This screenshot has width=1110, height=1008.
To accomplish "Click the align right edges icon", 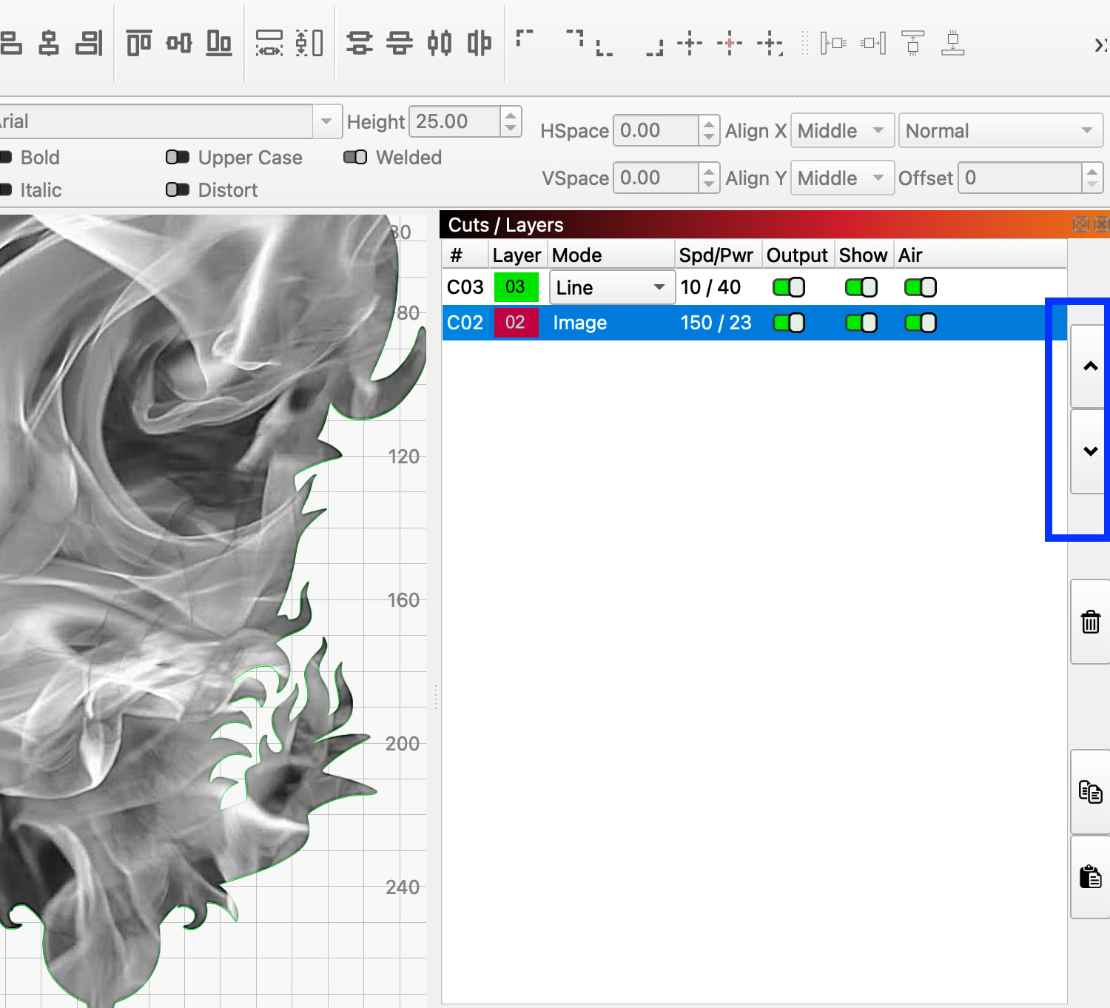I will (89, 43).
